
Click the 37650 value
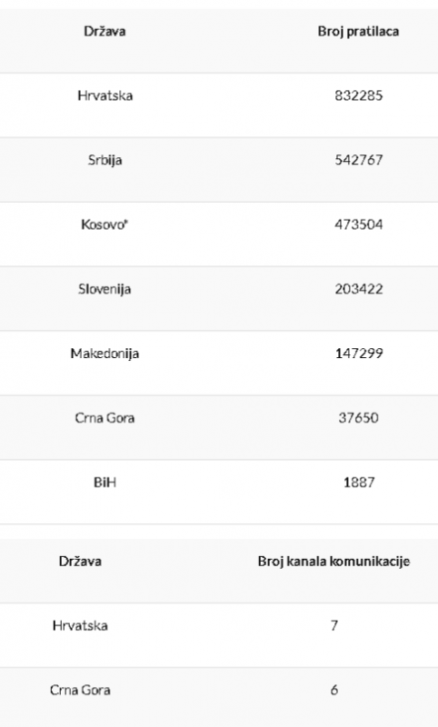[x=358, y=418]
